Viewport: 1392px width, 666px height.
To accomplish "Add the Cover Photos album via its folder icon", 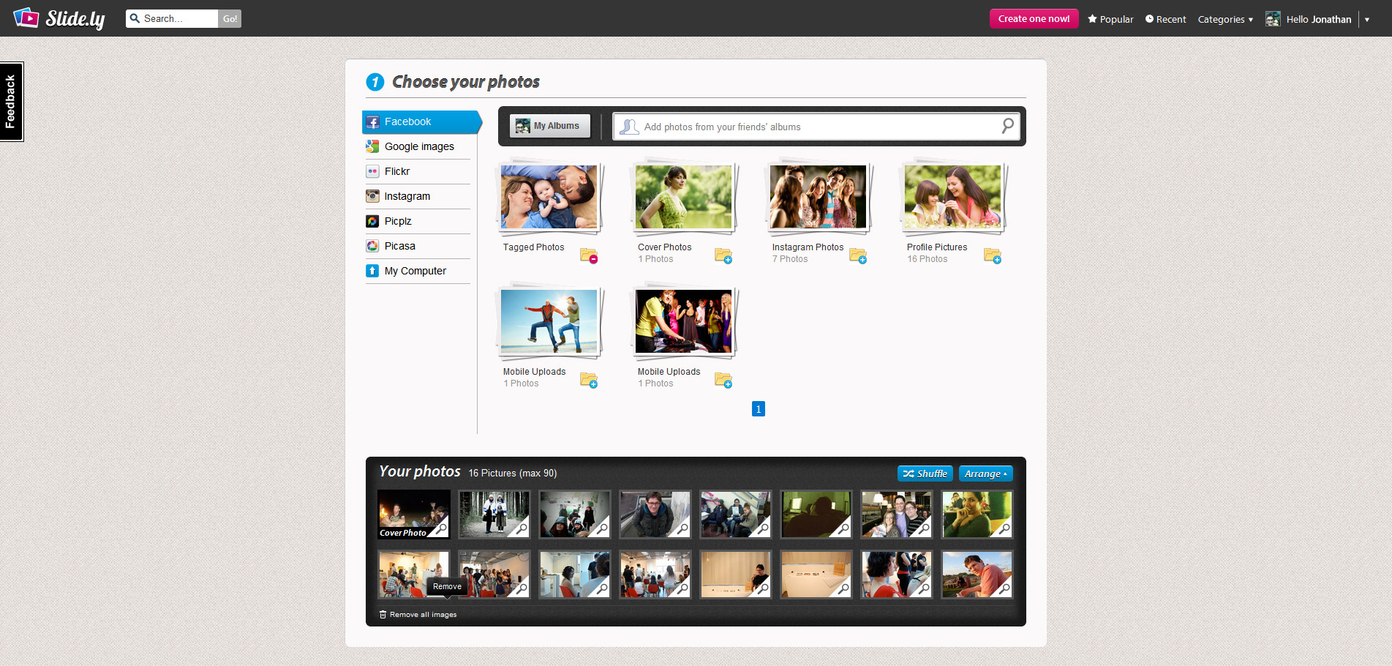I will [x=723, y=255].
